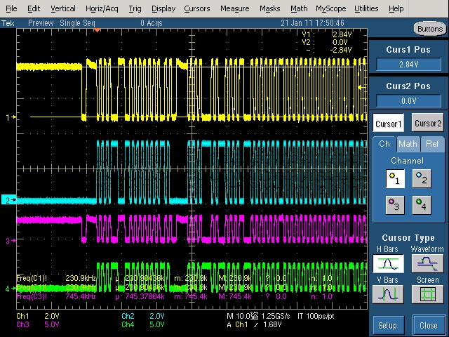Click the channel 2 ground reference marker
Screen dimensions: 449x337
point(9,199)
